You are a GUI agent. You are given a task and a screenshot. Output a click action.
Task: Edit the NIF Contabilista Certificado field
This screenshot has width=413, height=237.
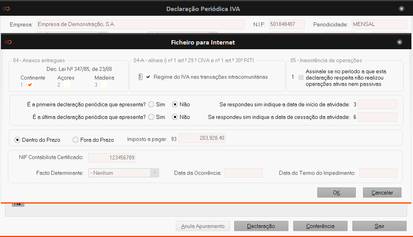click(x=112, y=158)
